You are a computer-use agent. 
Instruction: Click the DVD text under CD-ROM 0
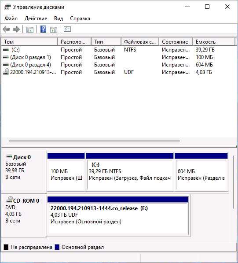point(10,207)
